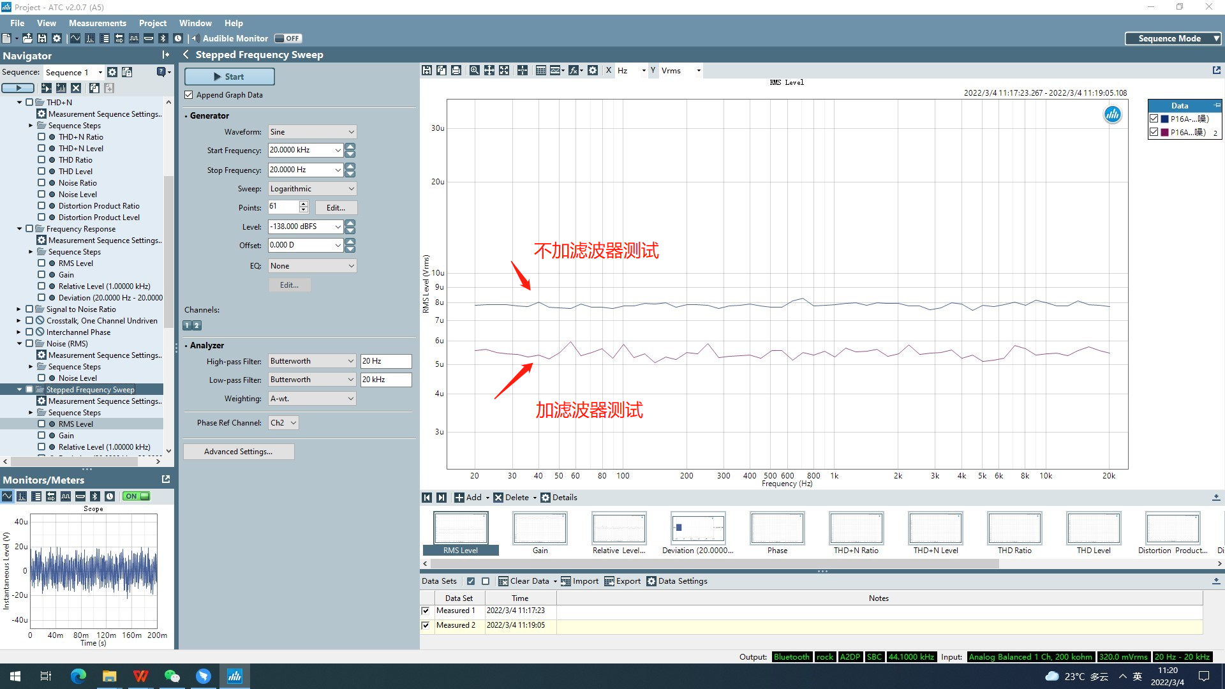Click the fit-to-data expand icon above graph
This screenshot has width=1225, height=689.
point(504,70)
